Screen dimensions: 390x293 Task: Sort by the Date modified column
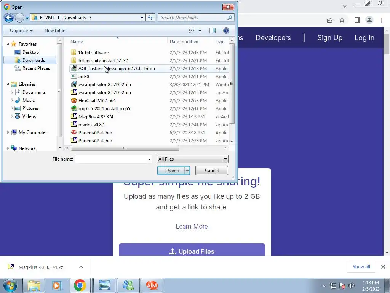[x=184, y=41]
